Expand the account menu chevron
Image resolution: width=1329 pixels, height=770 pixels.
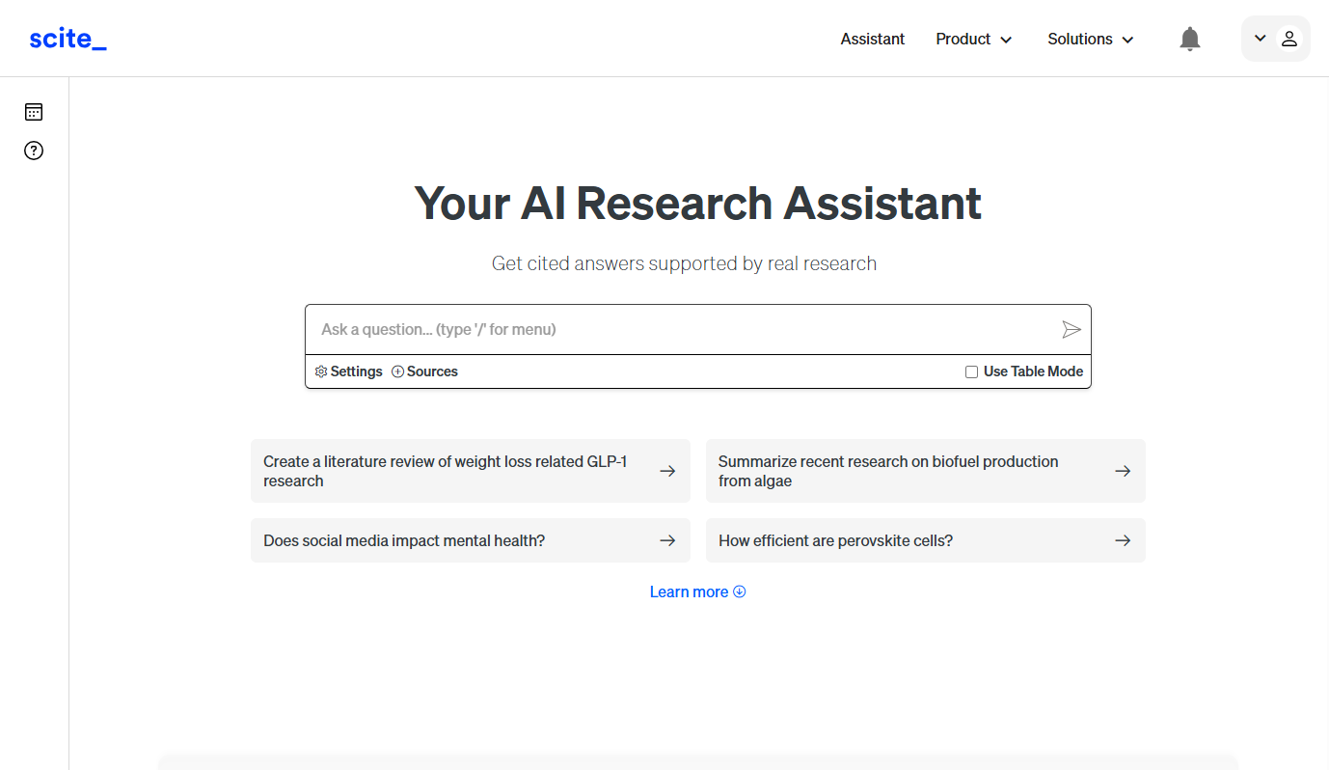pyautogui.click(x=1260, y=39)
